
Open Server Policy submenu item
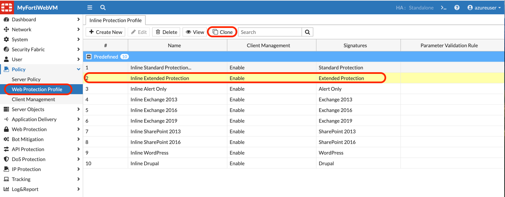41,80
